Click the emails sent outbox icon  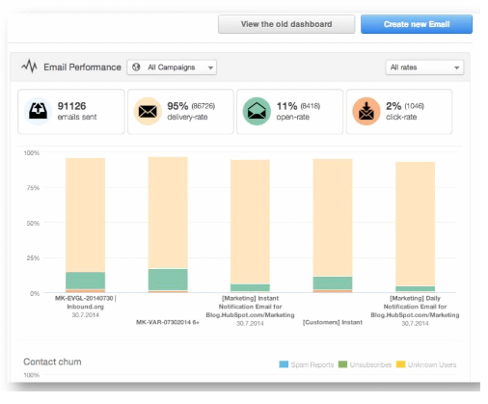(38, 111)
